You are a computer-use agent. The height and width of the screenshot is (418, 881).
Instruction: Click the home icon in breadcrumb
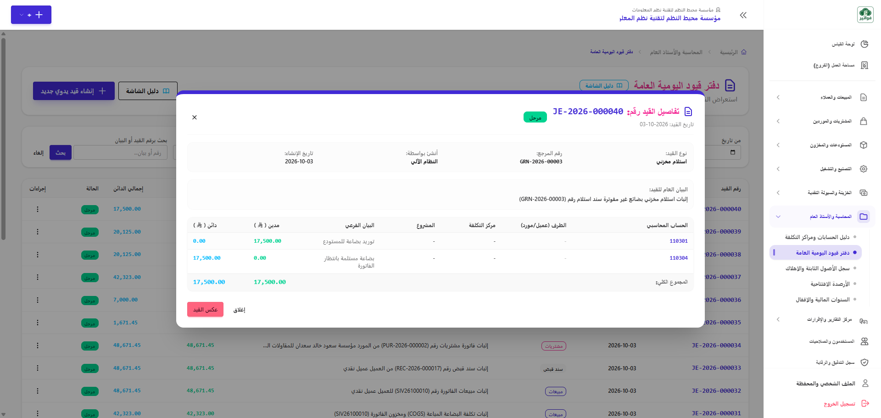click(x=744, y=52)
